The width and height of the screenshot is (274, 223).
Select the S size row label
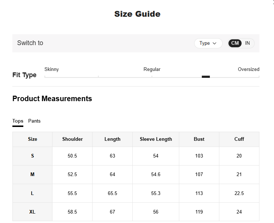[32, 156]
